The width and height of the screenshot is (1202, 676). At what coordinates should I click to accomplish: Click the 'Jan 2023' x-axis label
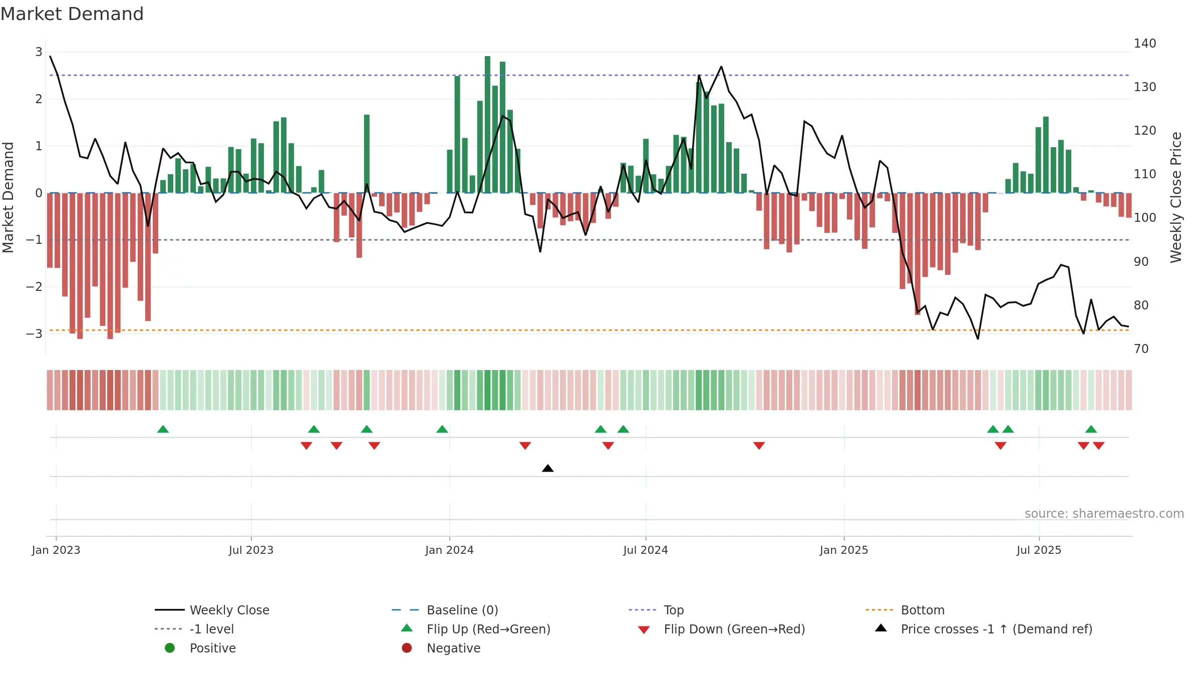(56, 550)
